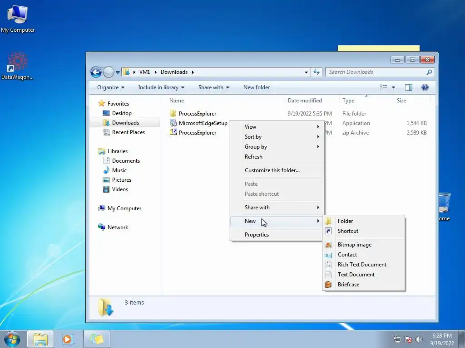
Task: Click the sticky notes taskbar icon
Action: (96, 339)
